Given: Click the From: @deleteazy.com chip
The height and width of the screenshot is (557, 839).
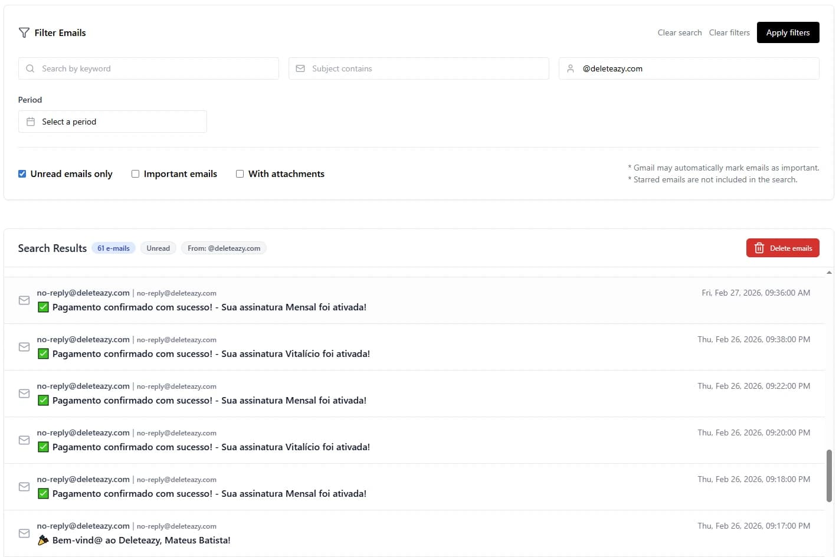Looking at the screenshot, I should (x=224, y=248).
